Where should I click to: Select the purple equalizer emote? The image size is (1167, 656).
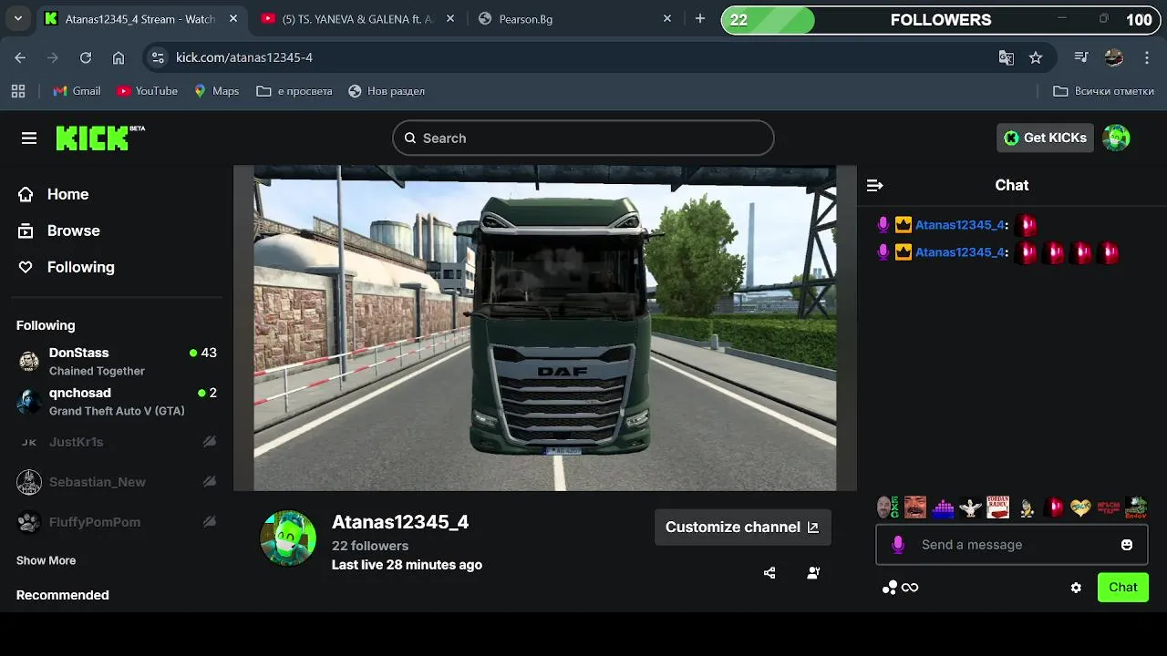click(943, 507)
